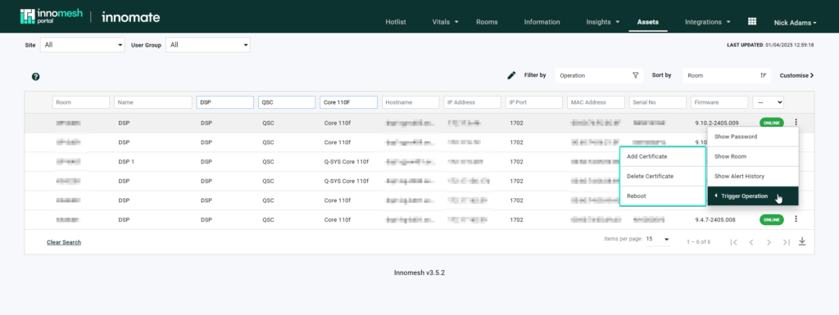Image resolution: width=839 pixels, height=315 pixels.
Task: Click the column filter containing Core 110F
Action: point(348,102)
